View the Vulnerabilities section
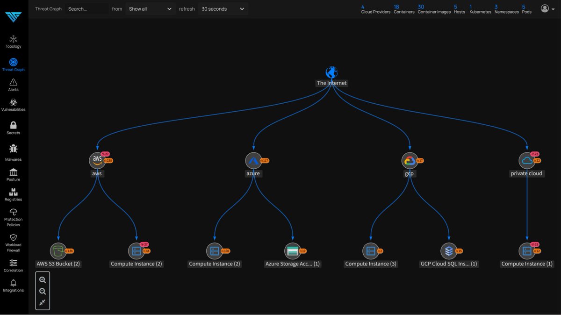The height and width of the screenshot is (315, 561). [x=13, y=105]
